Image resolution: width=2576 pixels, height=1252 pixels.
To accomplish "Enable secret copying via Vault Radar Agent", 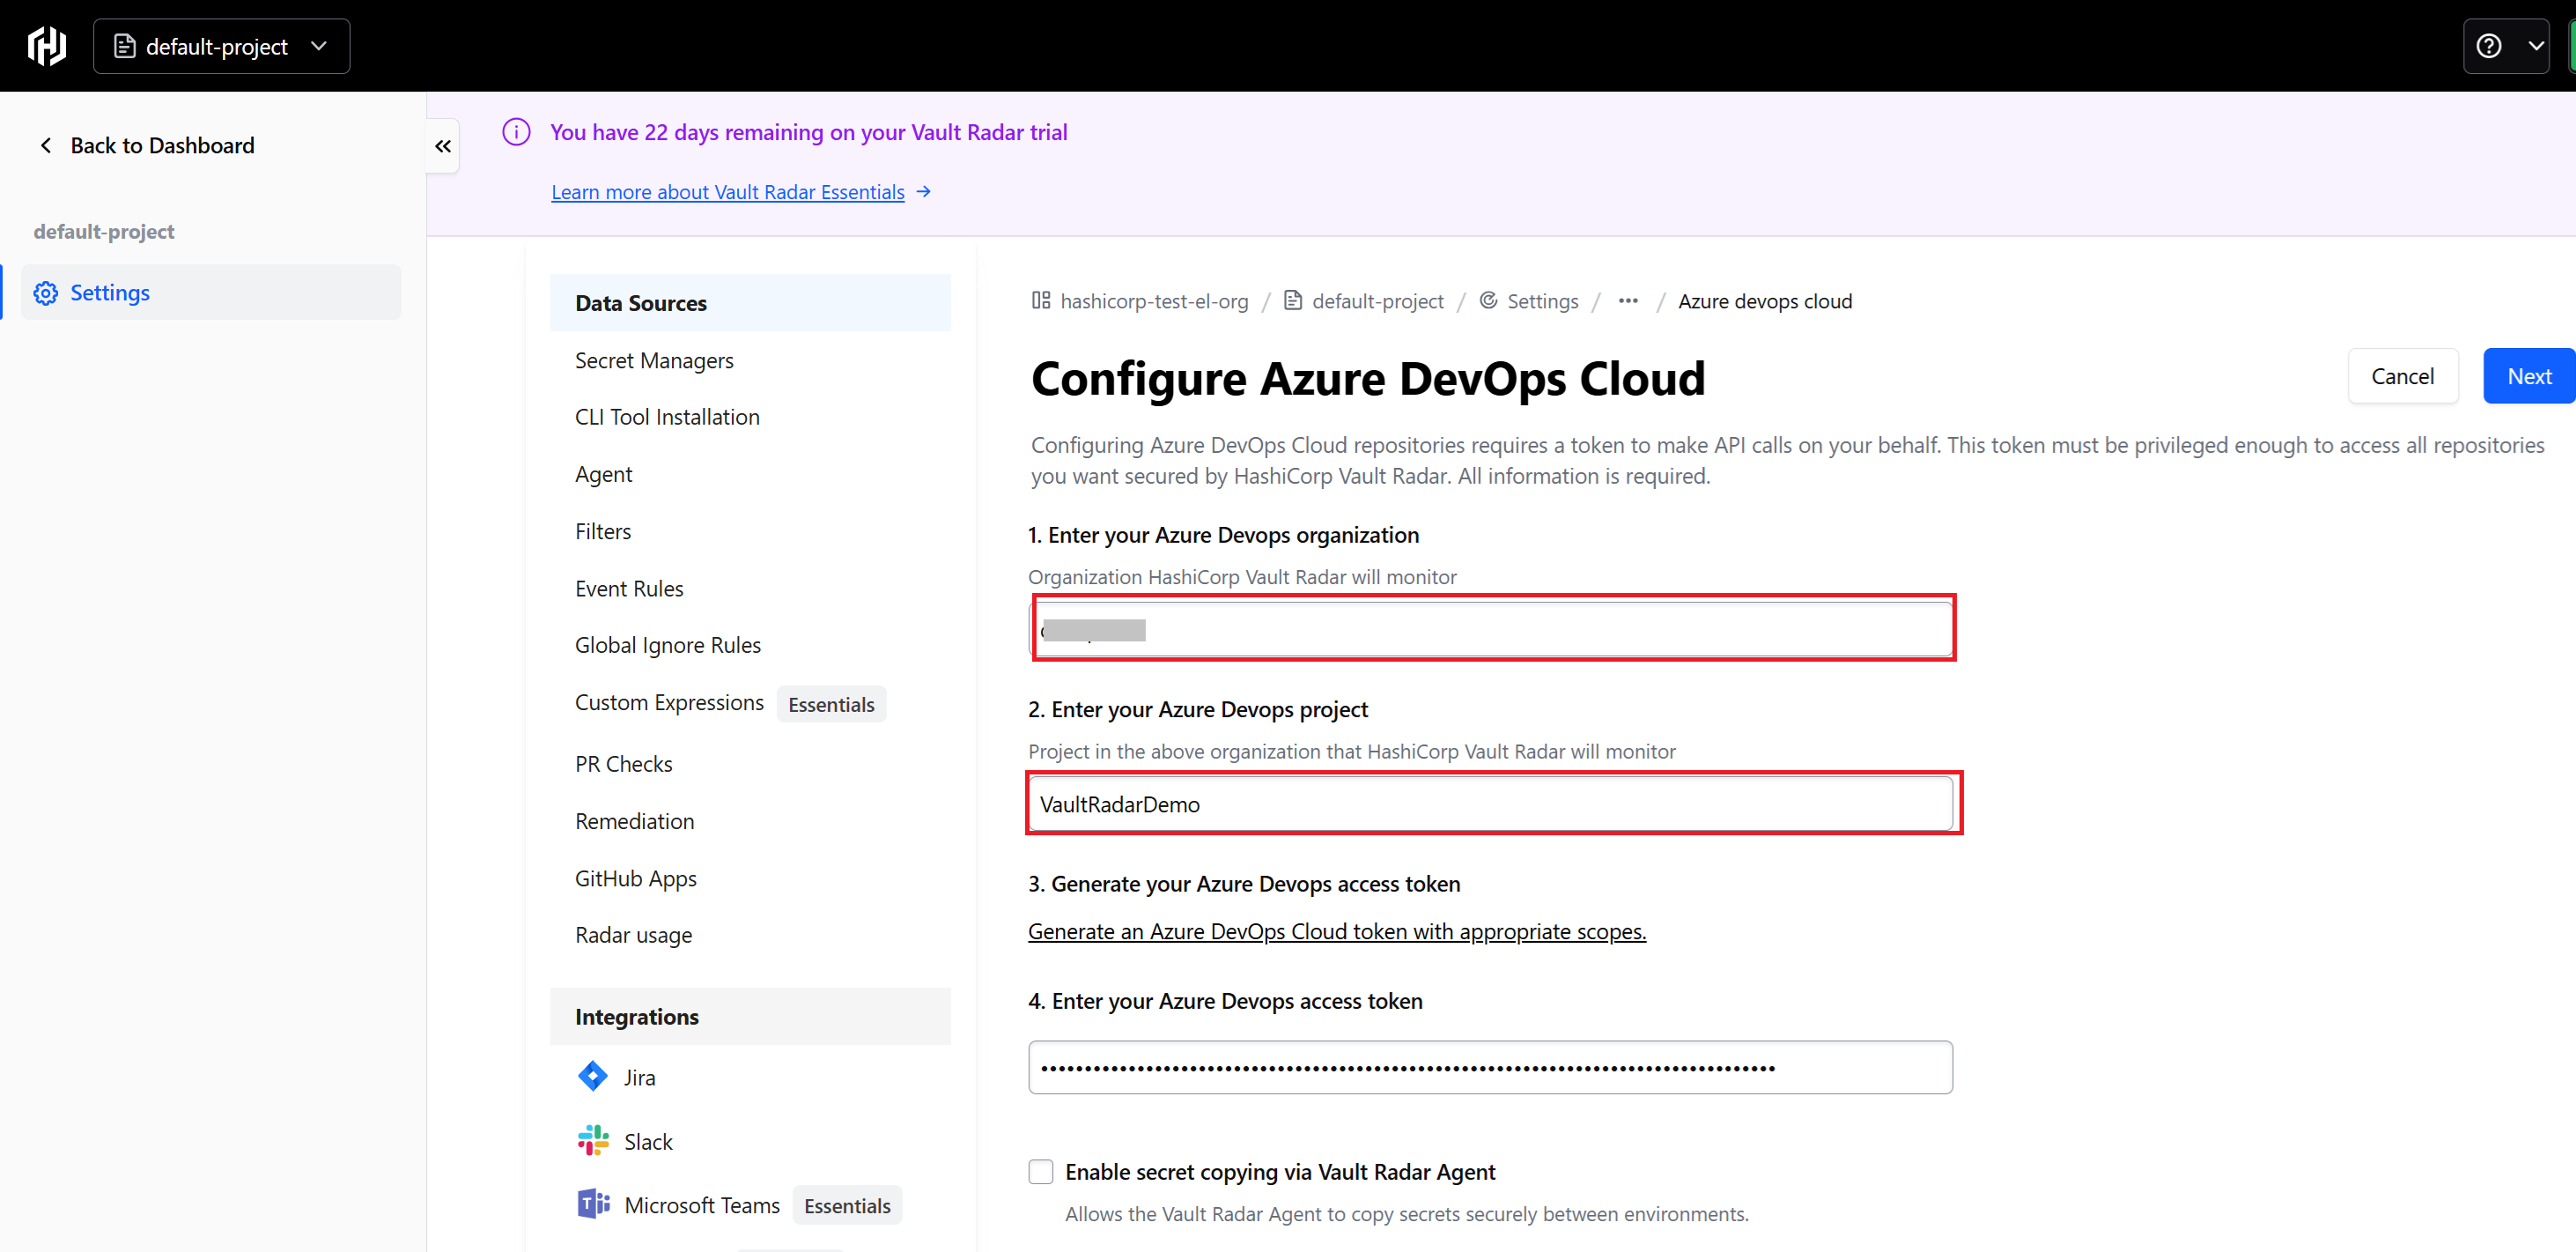I will [1040, 1172].
